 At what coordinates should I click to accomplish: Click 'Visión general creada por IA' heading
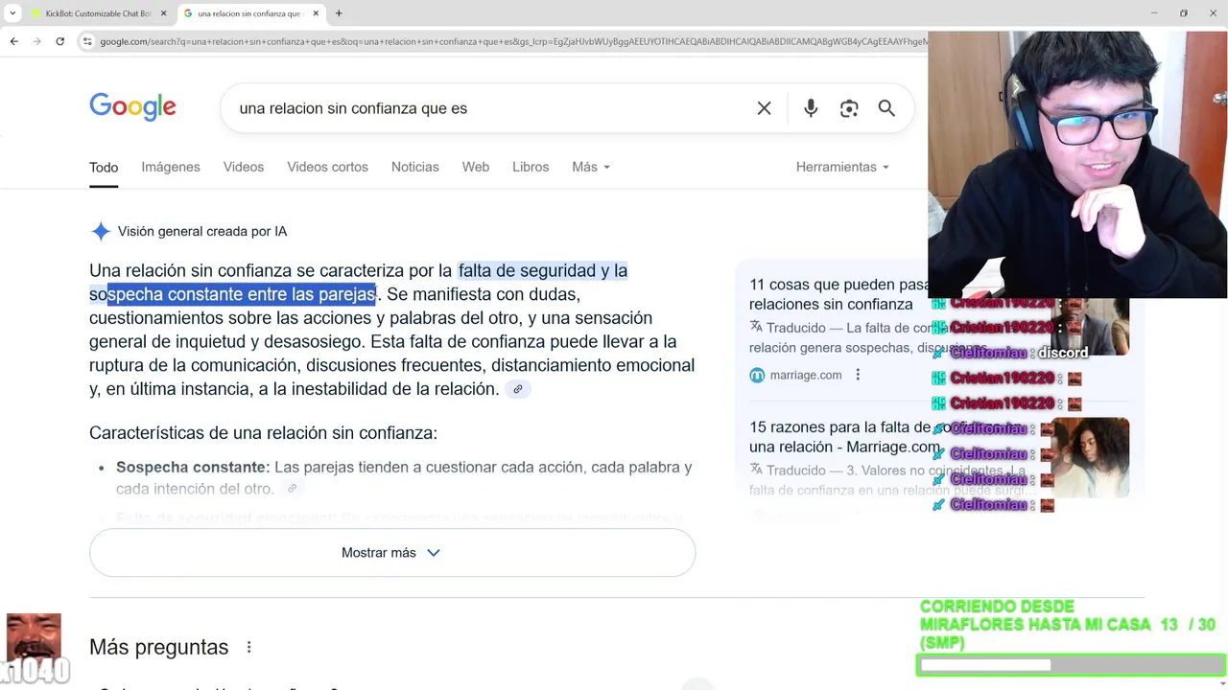pos(202,231)
